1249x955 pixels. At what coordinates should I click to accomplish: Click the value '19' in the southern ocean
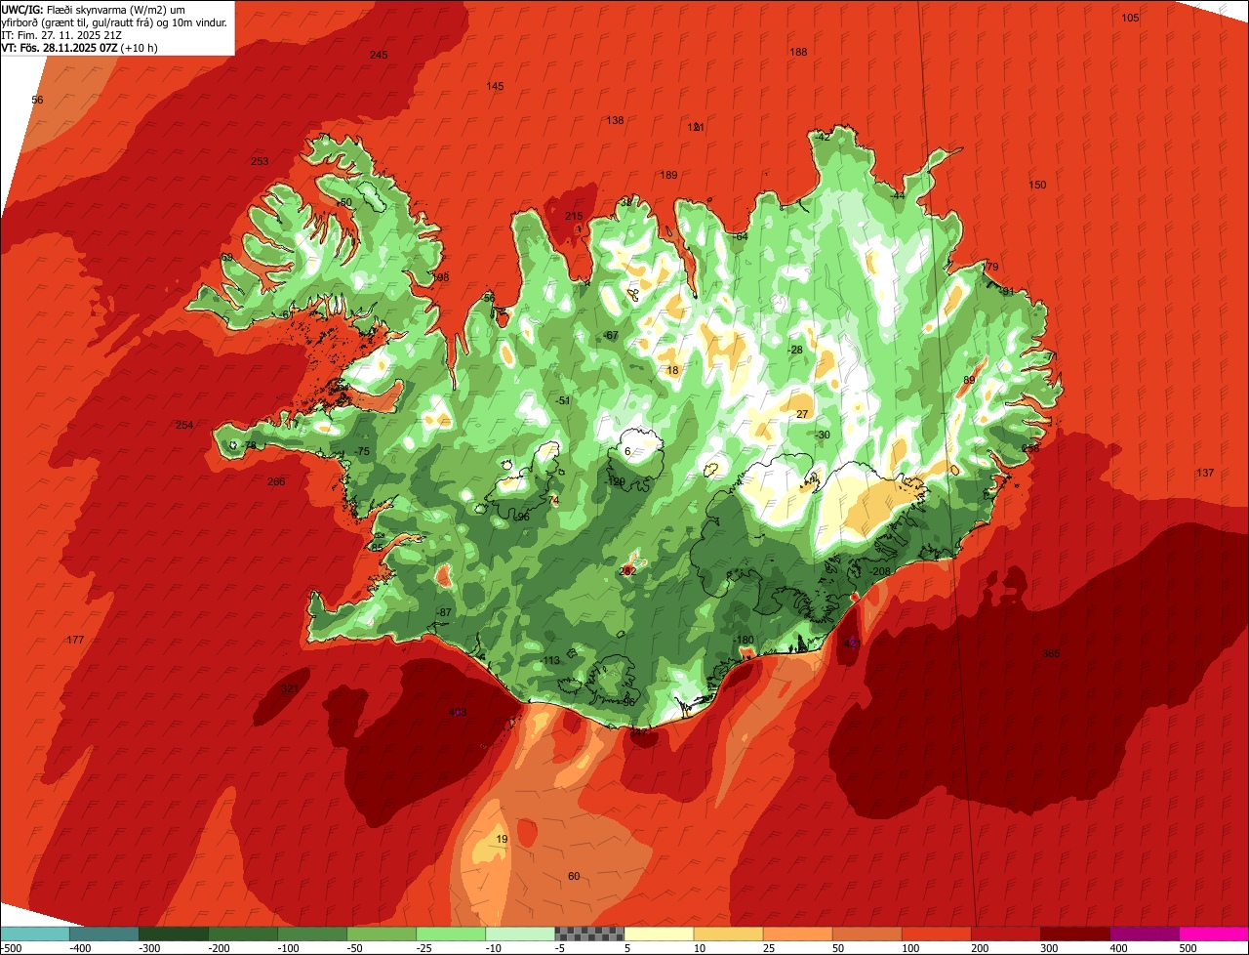502,839
